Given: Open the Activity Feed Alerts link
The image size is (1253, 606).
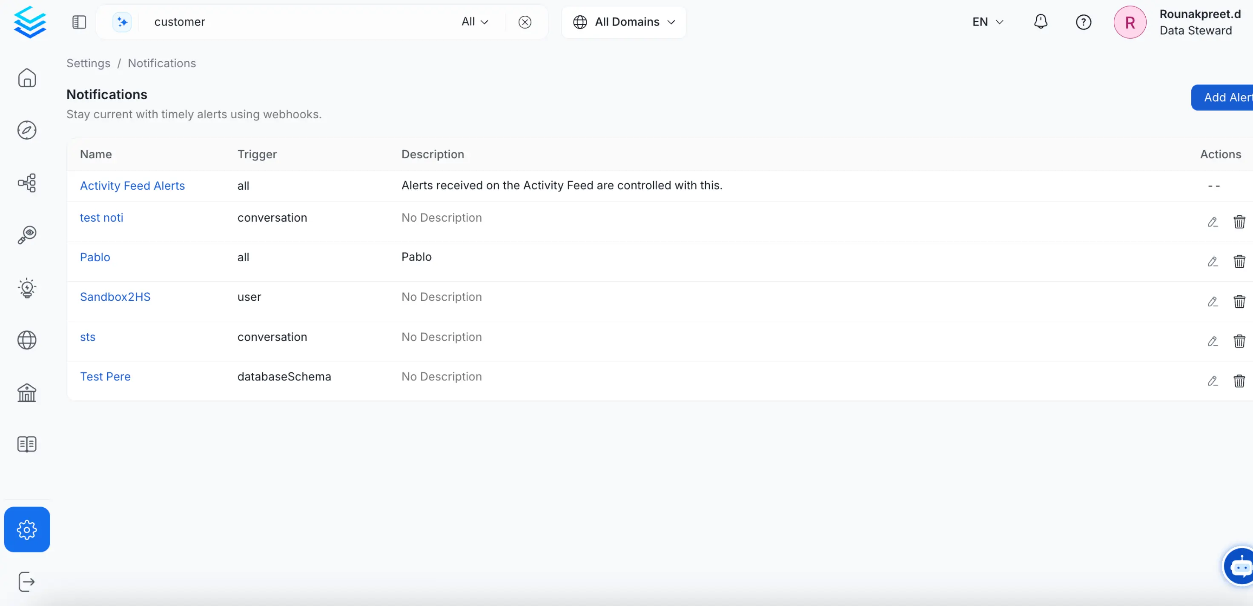Looking at the screenshot, I should pyautogui.click(x=132, y=186).
